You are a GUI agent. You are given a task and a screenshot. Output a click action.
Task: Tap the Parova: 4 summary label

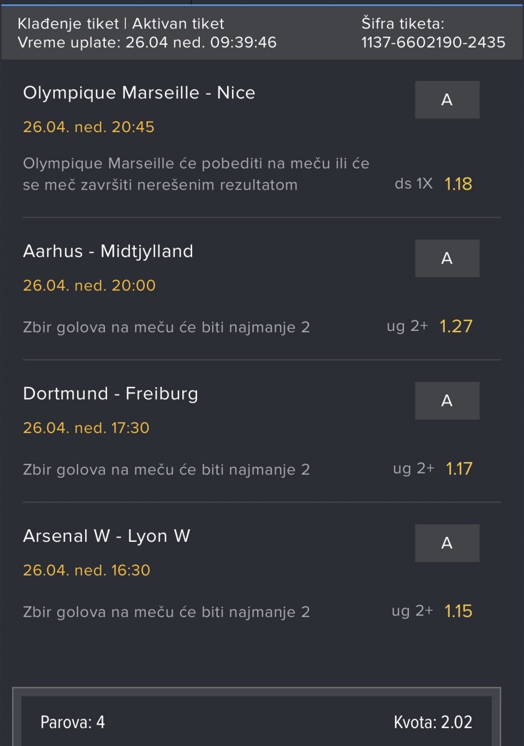tap(73, 723)
